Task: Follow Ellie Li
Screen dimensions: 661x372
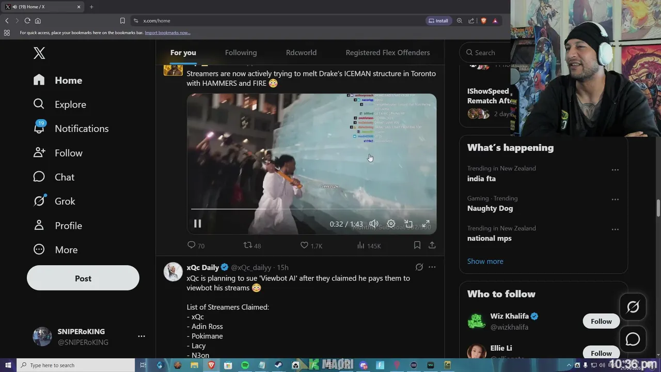Action: click(601, 353)
